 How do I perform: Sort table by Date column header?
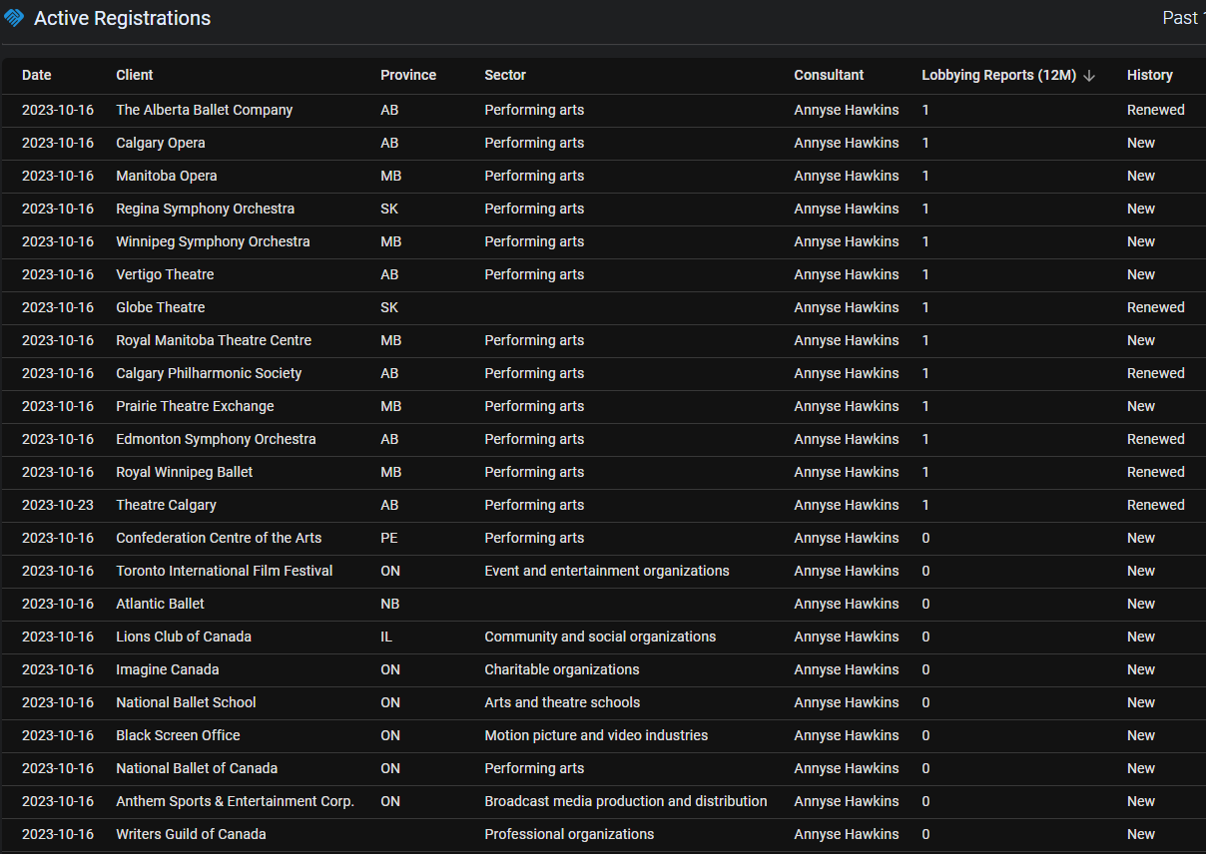pyautogui.click(x=37, y=75)
